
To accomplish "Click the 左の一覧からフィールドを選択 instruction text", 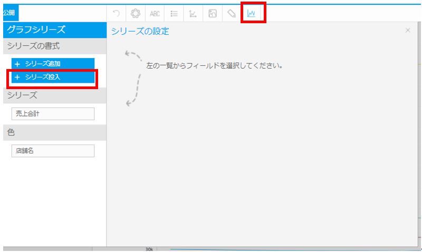I will pos(214,65).
